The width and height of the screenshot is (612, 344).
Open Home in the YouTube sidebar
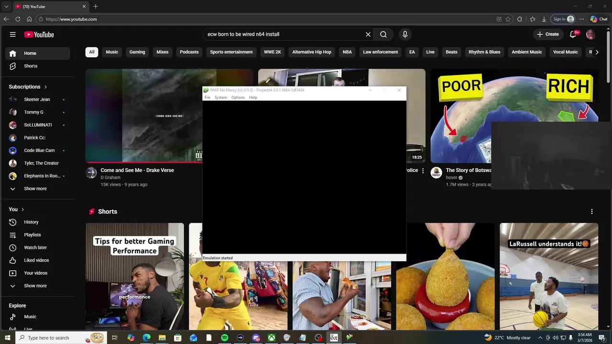pyautogui.click(x=38, y=54)
